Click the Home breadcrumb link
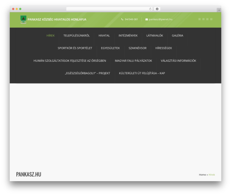Viewport: 231px width, 195px height. pyautogui.click(x=202, y=175)
